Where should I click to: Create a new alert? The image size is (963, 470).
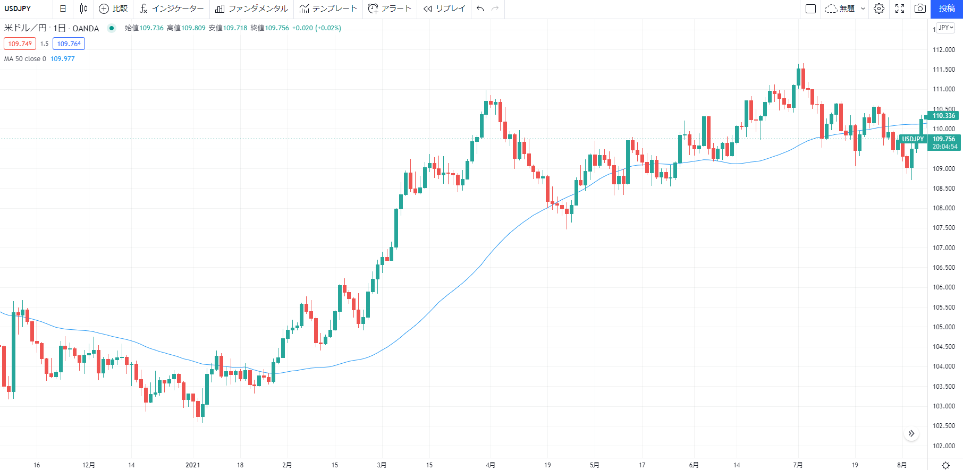[390, 8]
